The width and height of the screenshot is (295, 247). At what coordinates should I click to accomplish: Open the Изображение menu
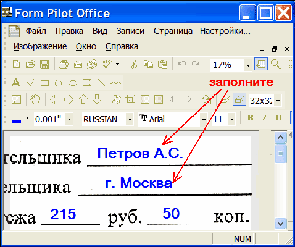click(40, 46)
